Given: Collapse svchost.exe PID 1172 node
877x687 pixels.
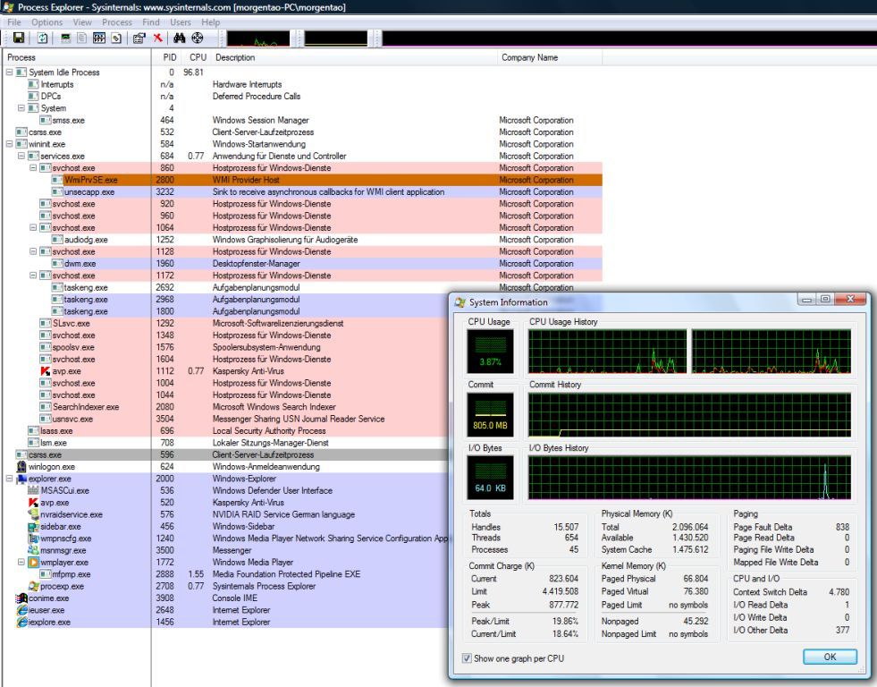Looking at the screenshot, I should 33,276.
